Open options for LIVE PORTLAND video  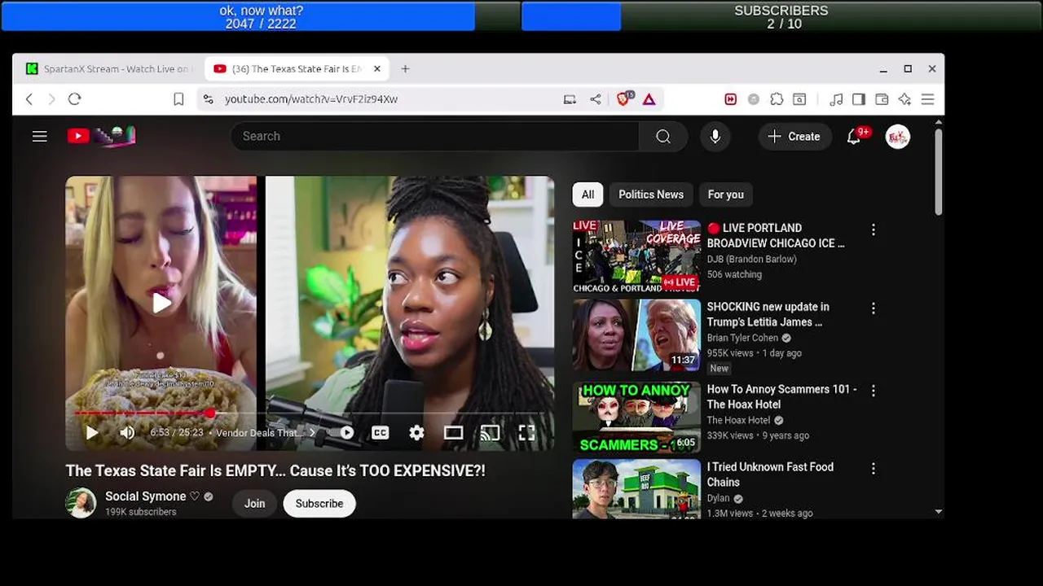pos(874,230)
